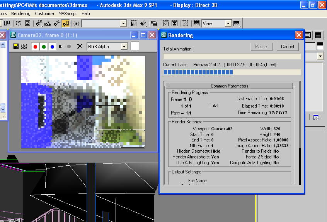The height and width of the screenshot is (222, 327).
Task: Toggle Angle Snap
Action: coord(48,24)
